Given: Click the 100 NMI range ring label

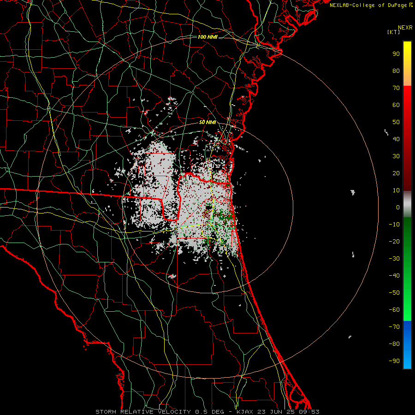Looking at the screenshot, I should (x=207, y=37).
